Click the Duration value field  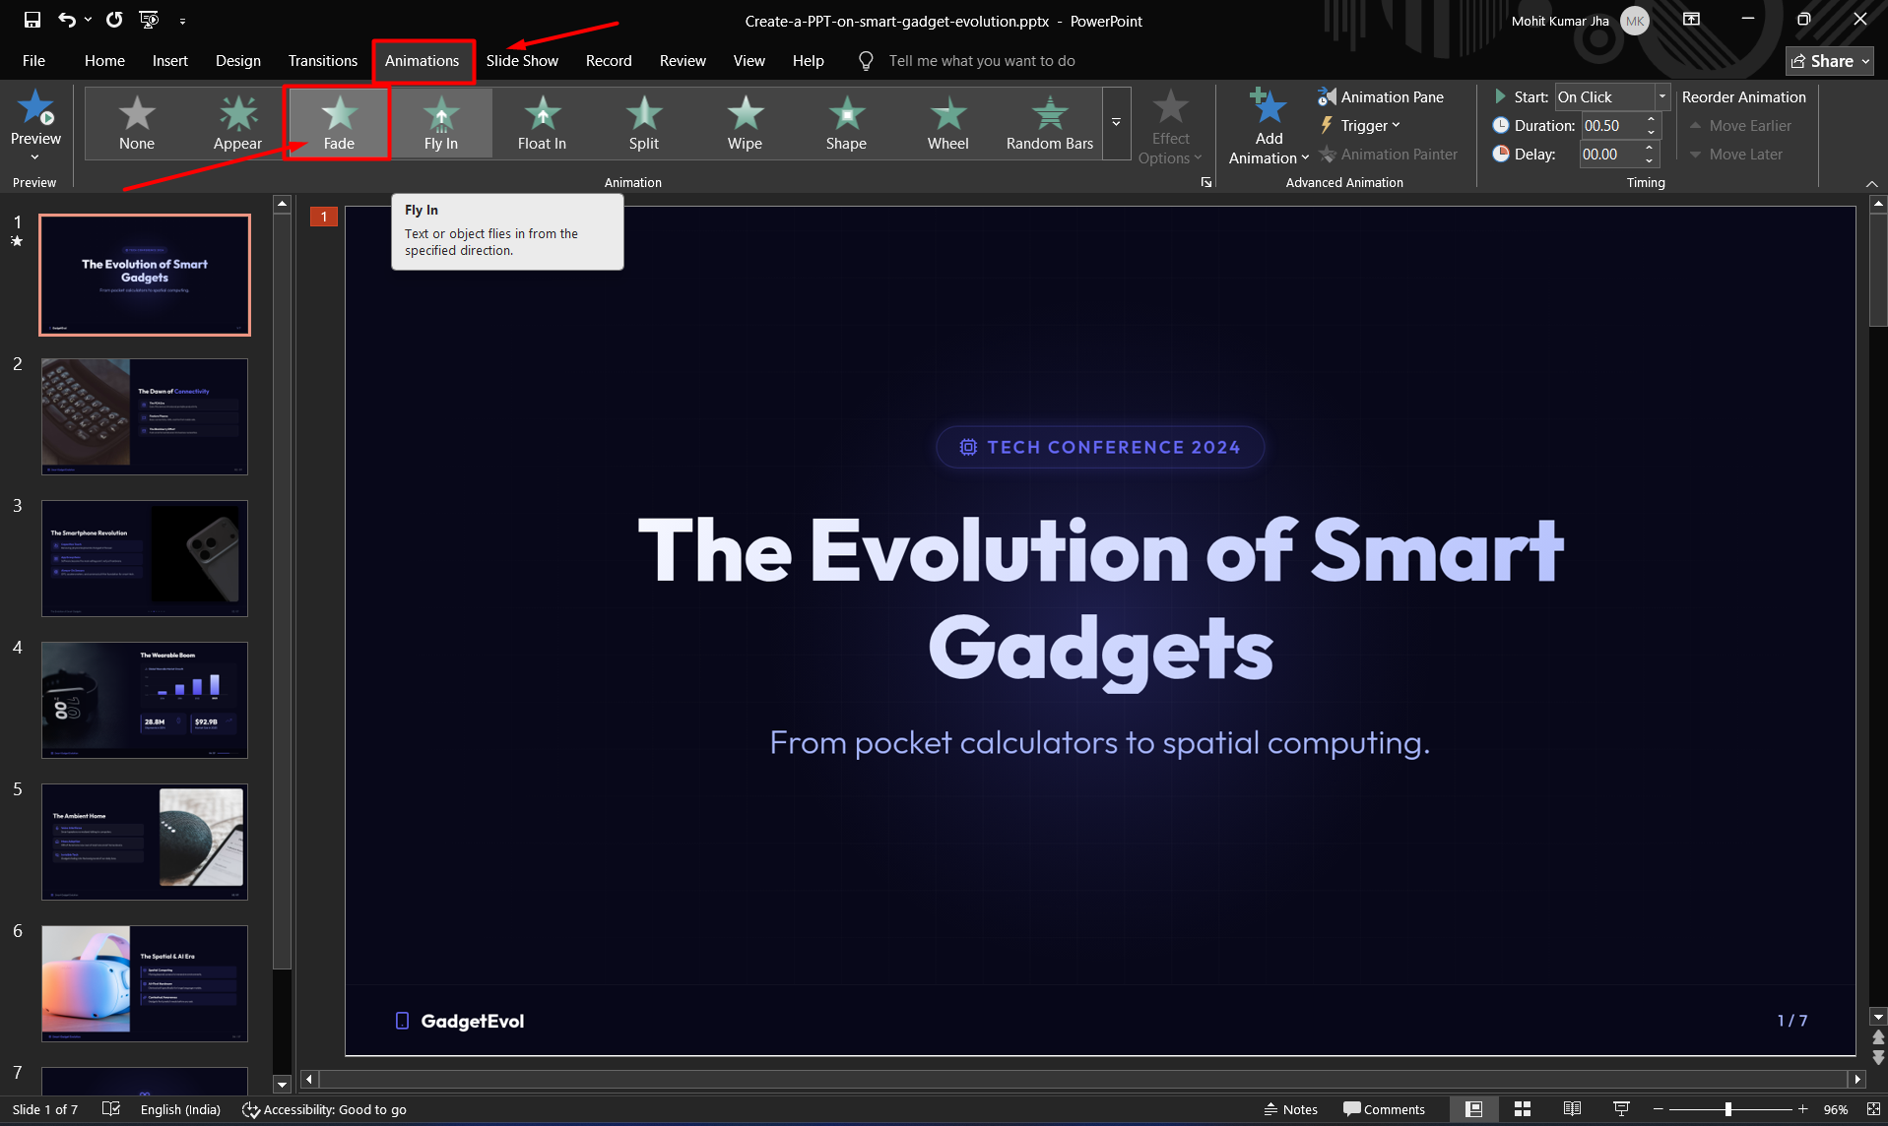coord(1611,125)
